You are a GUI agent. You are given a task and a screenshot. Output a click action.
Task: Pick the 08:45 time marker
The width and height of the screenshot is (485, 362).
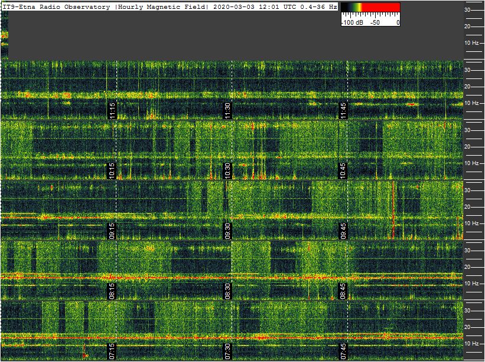343,291
